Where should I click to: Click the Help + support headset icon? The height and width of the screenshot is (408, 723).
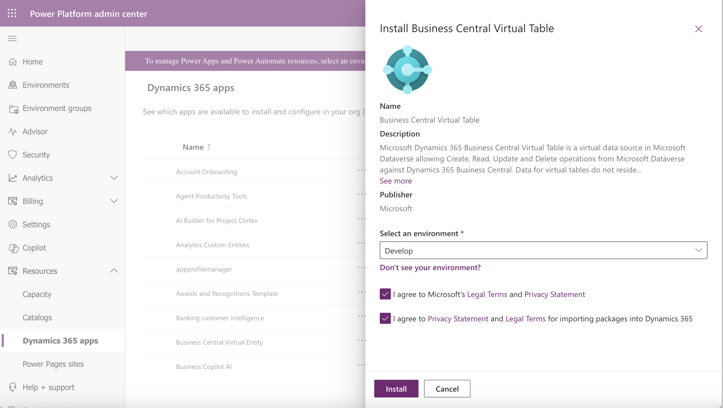(13, 387)
